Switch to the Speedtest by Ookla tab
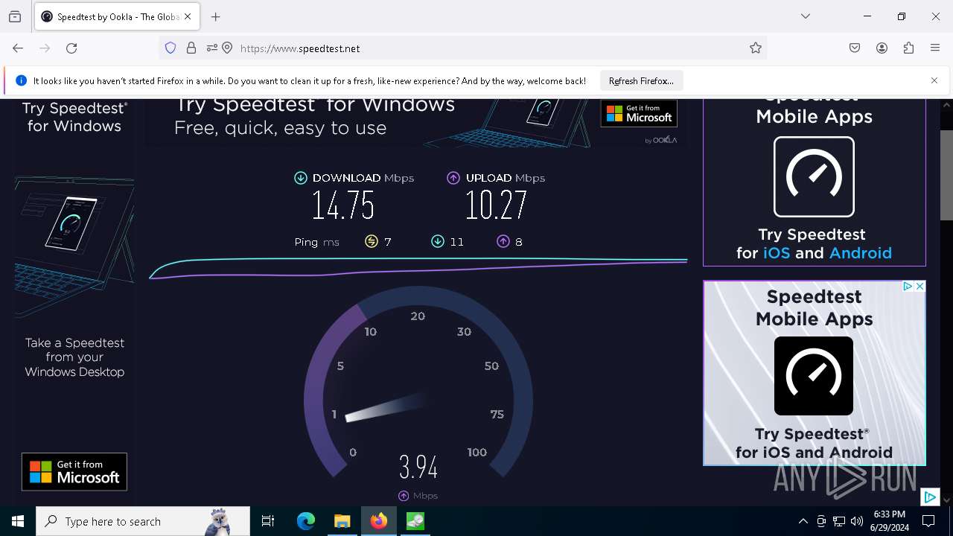 tap(116, 16)
